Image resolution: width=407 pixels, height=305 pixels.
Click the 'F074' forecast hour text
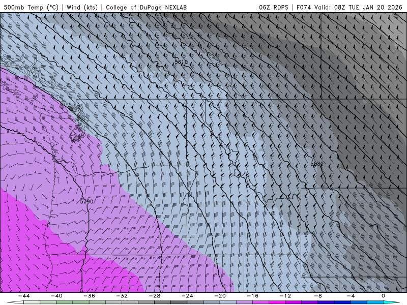click(304, 7)
